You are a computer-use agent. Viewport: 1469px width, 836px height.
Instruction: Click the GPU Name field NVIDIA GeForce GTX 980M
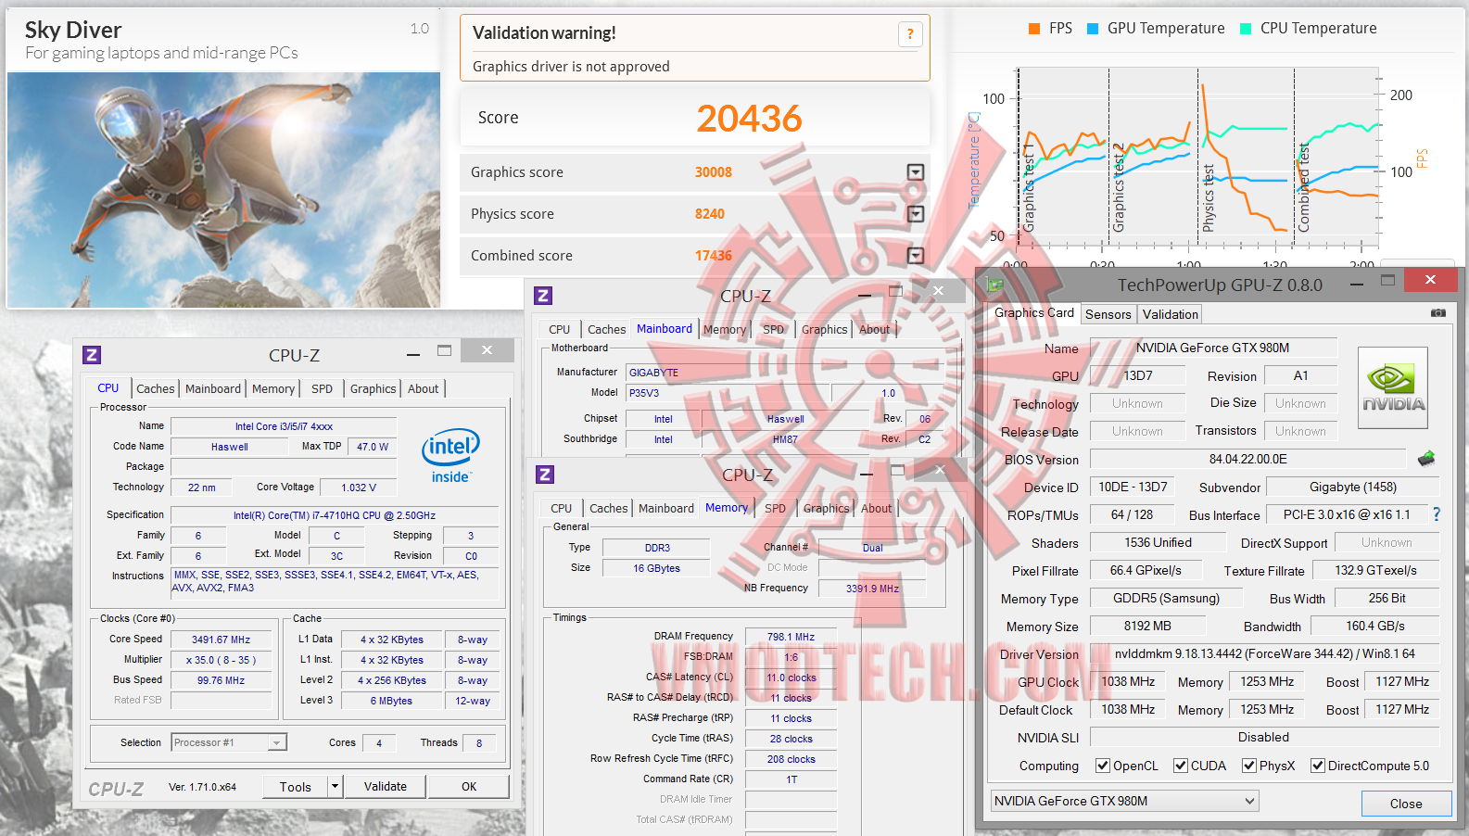click(x=1213, y=348)
